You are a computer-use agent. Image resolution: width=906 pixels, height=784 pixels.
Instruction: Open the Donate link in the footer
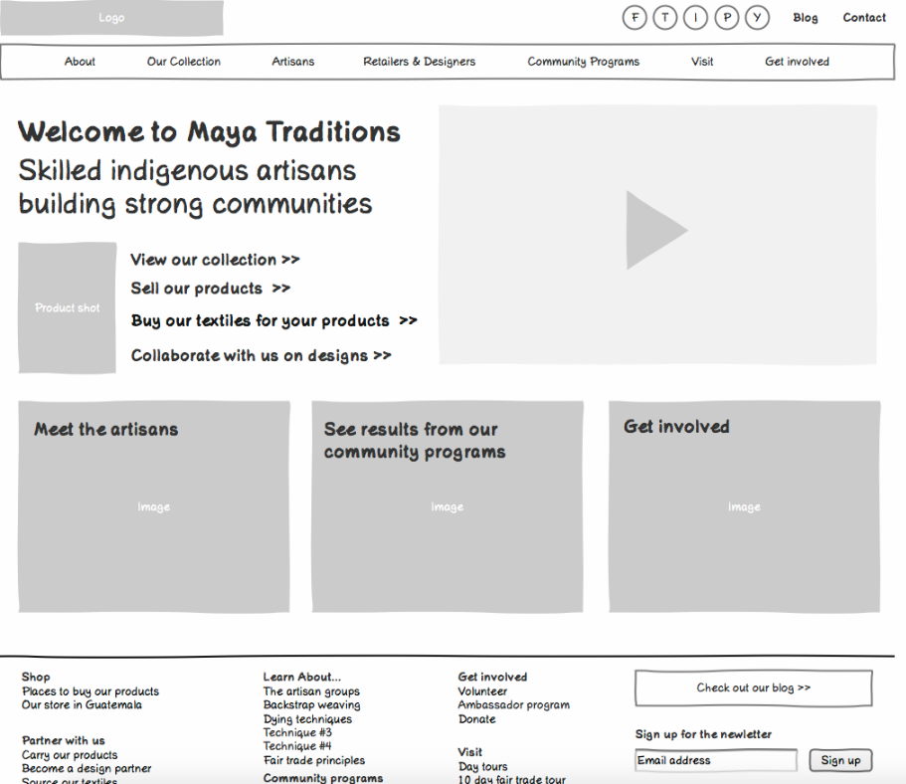476,718
